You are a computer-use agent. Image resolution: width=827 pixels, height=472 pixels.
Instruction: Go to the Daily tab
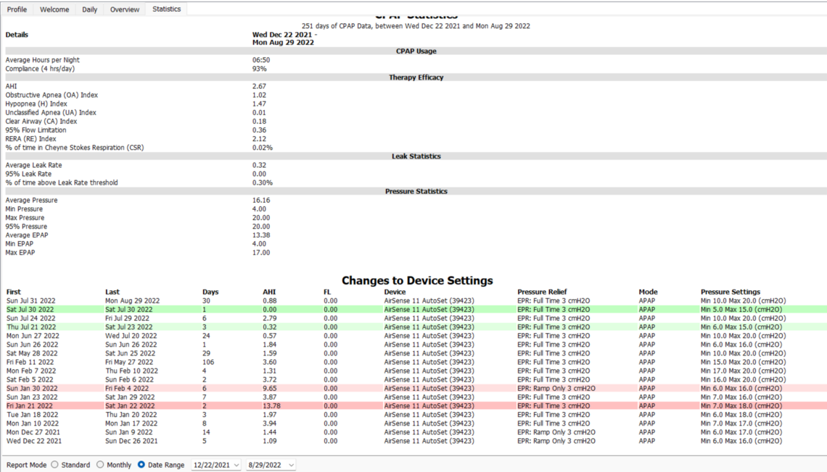[x=90, y=9]
